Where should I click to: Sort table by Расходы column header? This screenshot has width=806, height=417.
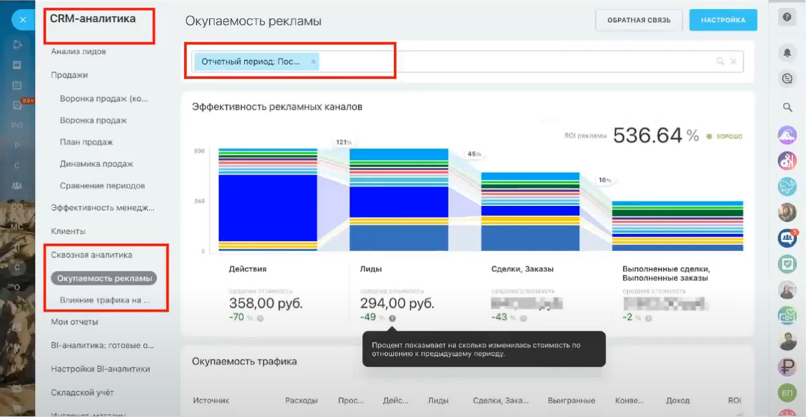coord(301,400)
